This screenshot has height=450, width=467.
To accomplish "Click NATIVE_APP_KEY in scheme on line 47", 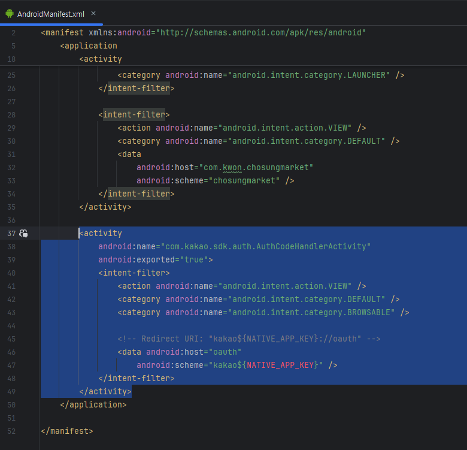I will coord(280,365).
